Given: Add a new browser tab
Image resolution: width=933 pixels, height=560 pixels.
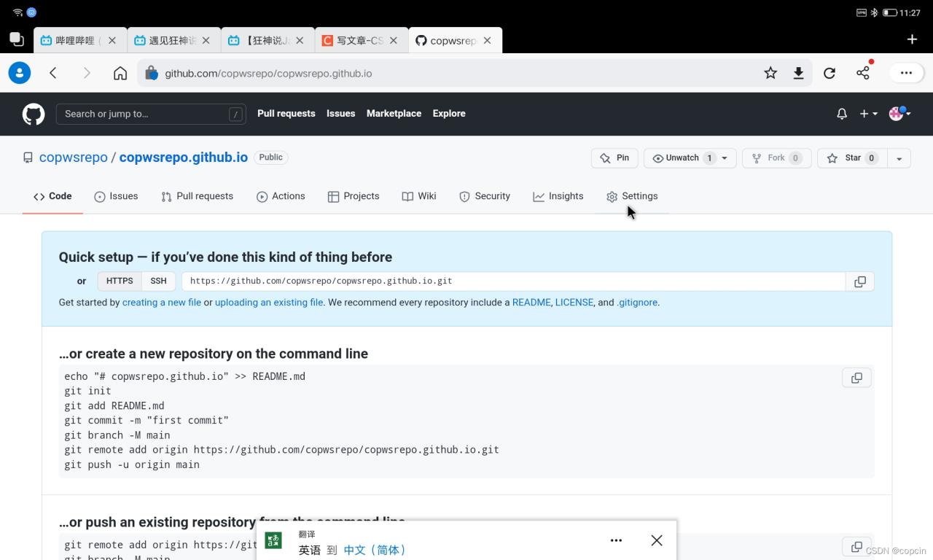Looking at the screenshot, I should pos(912,39).
